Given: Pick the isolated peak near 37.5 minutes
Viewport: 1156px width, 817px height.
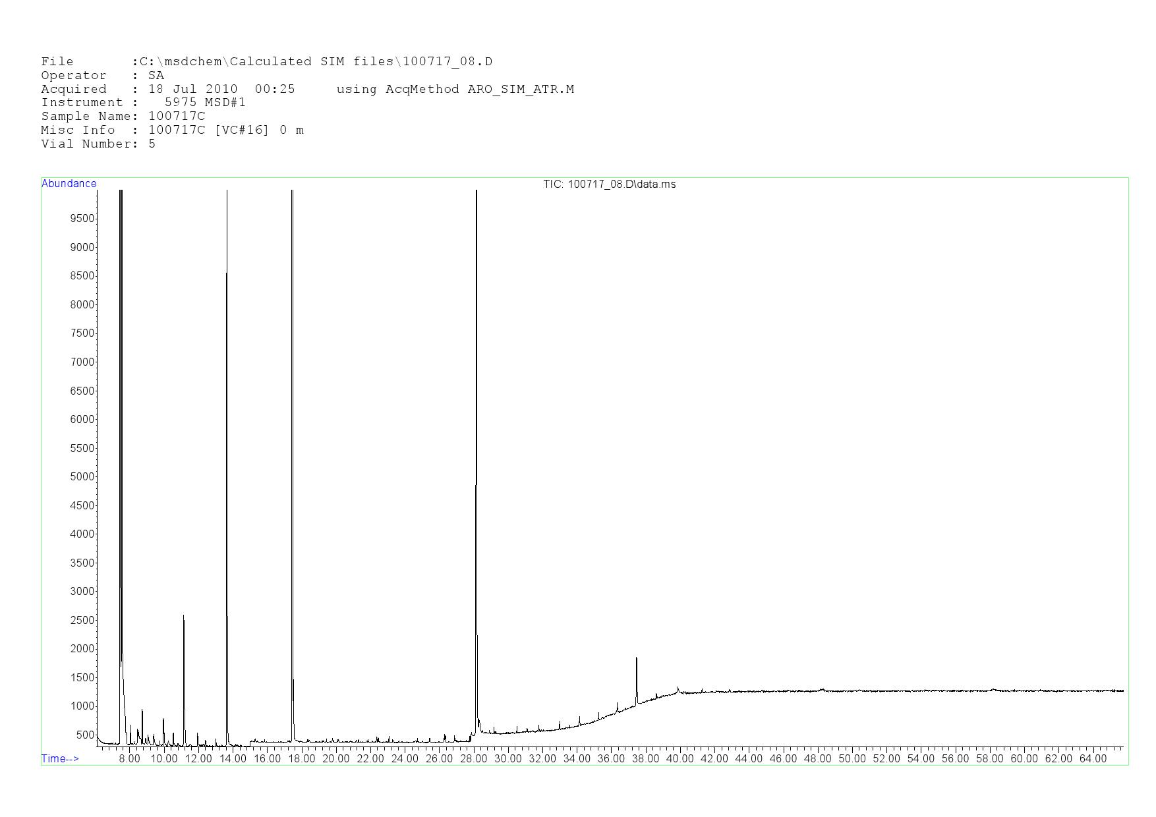Looking at the screenshot, I should (636, 659).
